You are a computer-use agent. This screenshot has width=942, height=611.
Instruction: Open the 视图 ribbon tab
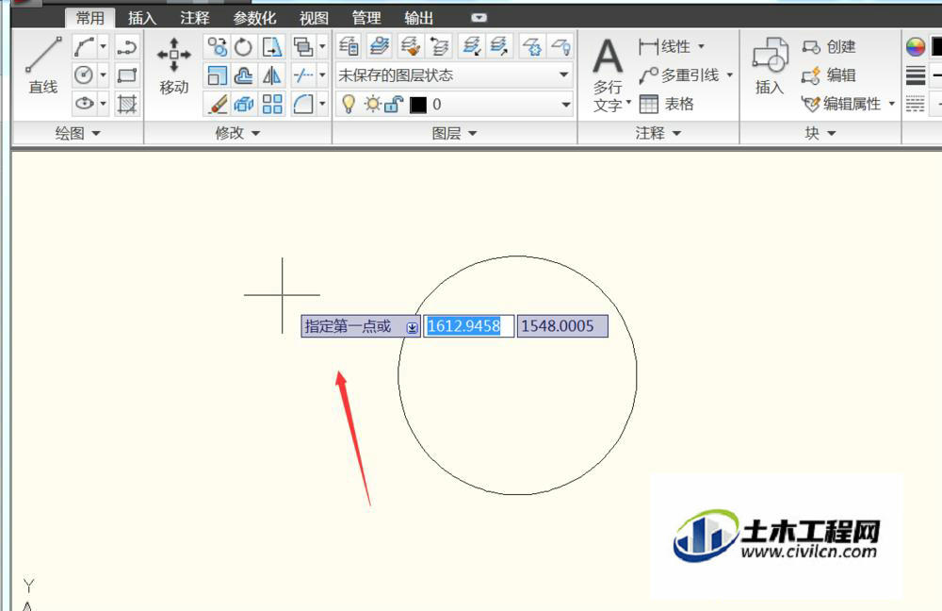pyautogui.click(x=315, y=18)
